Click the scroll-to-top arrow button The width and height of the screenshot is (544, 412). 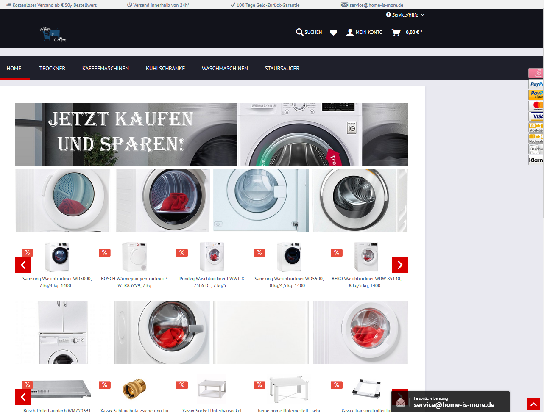point(533,404)
